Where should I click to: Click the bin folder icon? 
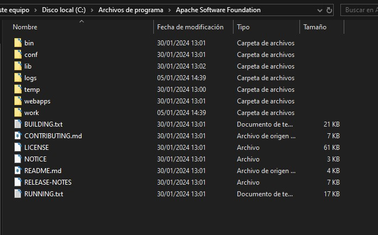[18, 43]
